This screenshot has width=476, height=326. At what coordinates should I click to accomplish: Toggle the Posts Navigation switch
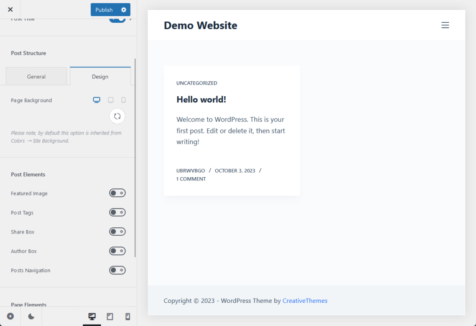coord(118,270)
